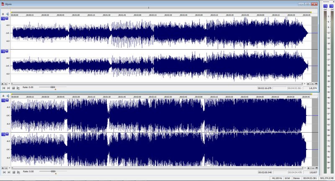The image size is (335, 181).
Task: Click level zoom in button in Glynis window
Action: 3,84
